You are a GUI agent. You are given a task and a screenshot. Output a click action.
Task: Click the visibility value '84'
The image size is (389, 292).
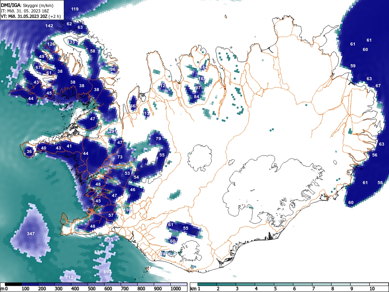coord(196,97)
